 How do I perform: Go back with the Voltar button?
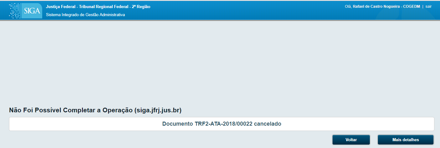click(351, 140)
